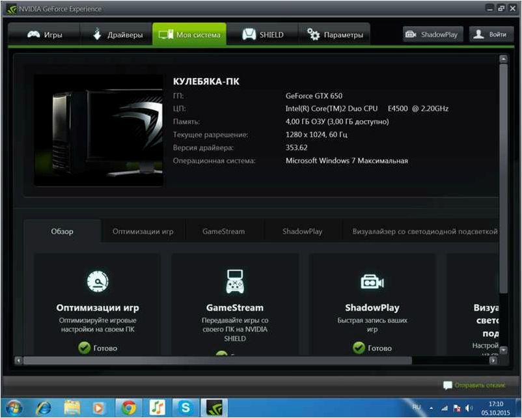Click the ShadowPlay button at top right
This screenshot has width=522, height=418.
pyautogui.click(x=433, y=35)
